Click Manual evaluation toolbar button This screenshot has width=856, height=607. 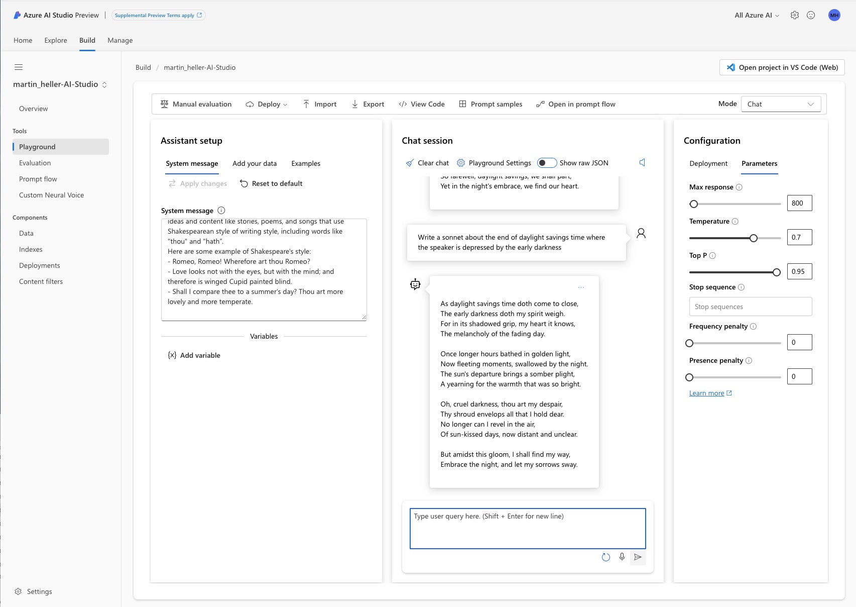pyautogui.click(x=196, y=104)
